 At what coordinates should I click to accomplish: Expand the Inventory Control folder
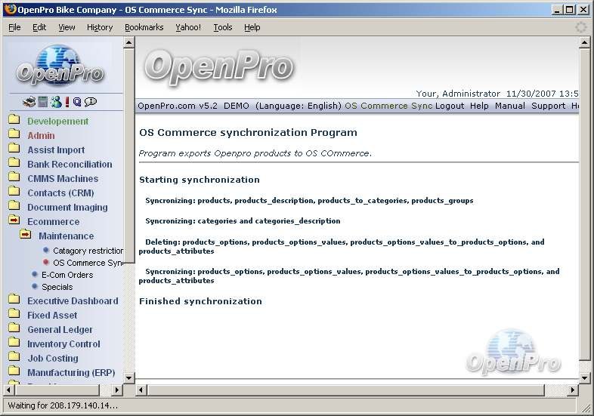(14, 344)
